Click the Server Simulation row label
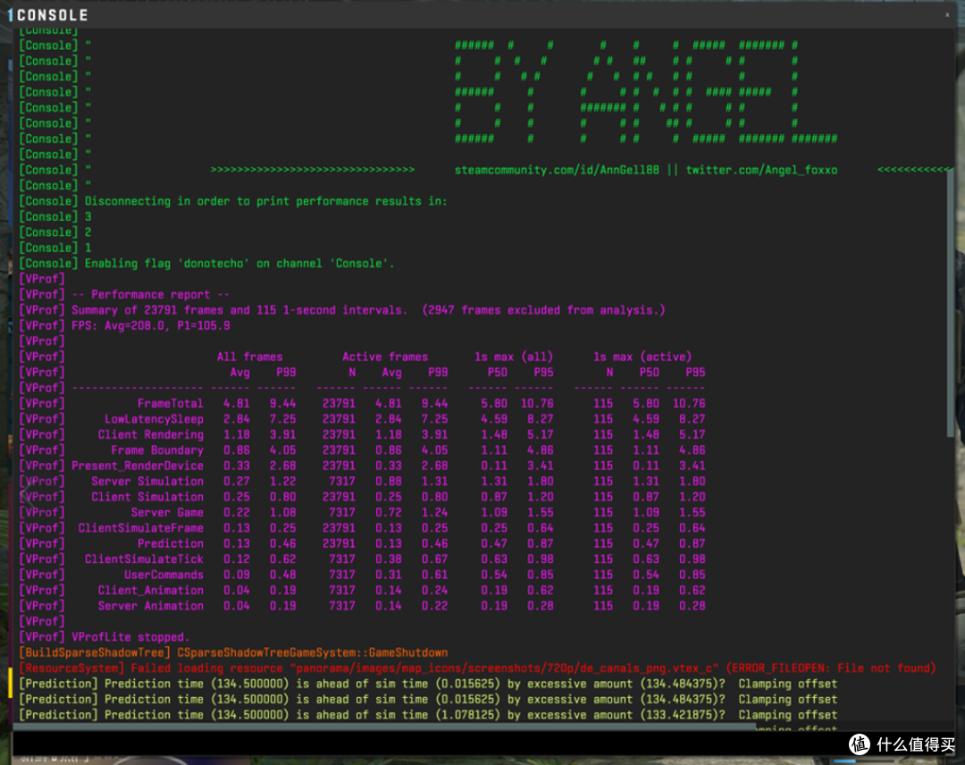The width and height of the screenshot is (965, 765). pyautogui.click(x=147, y=482)
